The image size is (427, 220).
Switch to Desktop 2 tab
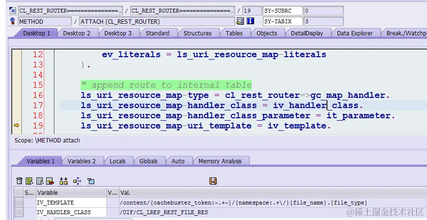[77, 33]
